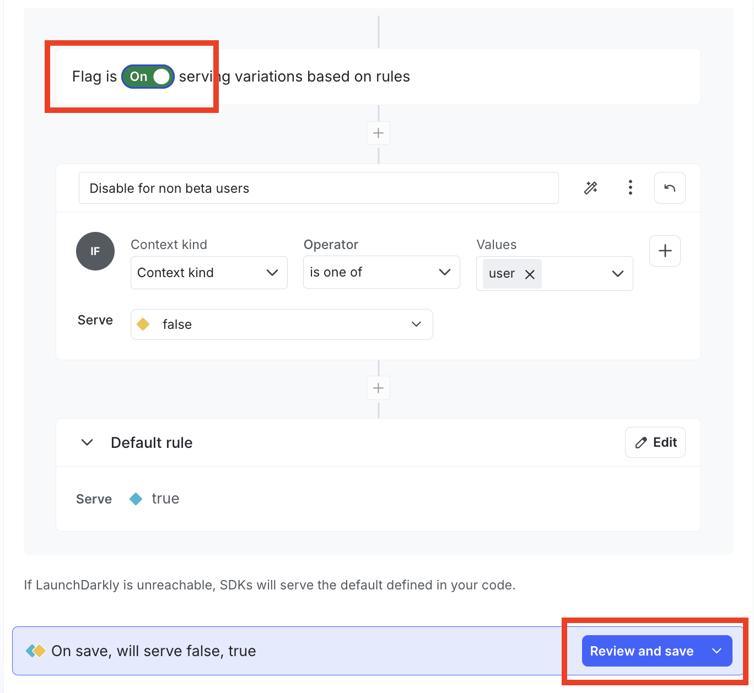Remove the user value chip
The height and width of the screenshot is (693, 754).
pyautogui.click(x=530, y=274)
